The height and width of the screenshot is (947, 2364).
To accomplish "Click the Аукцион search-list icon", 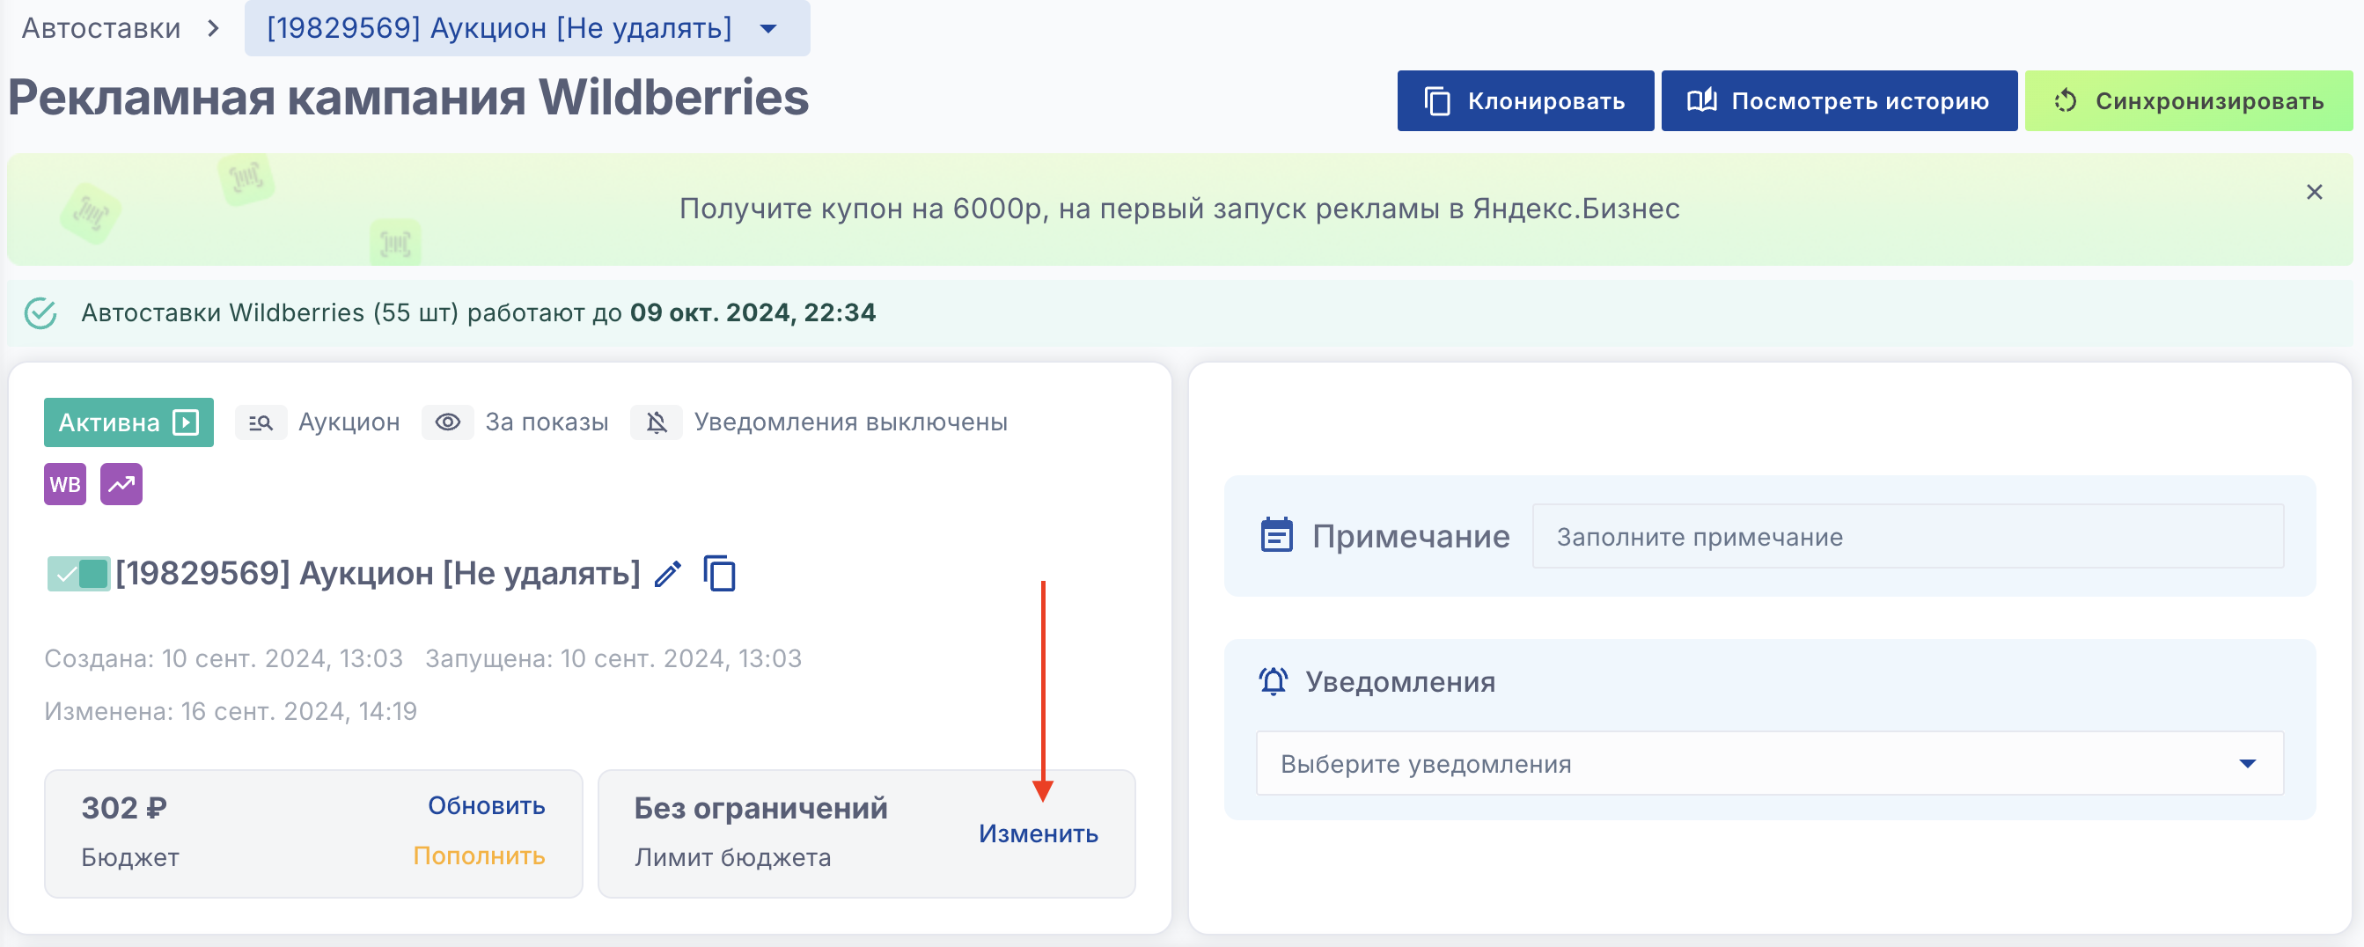I will pyautogui.click(x=261, y=422).
